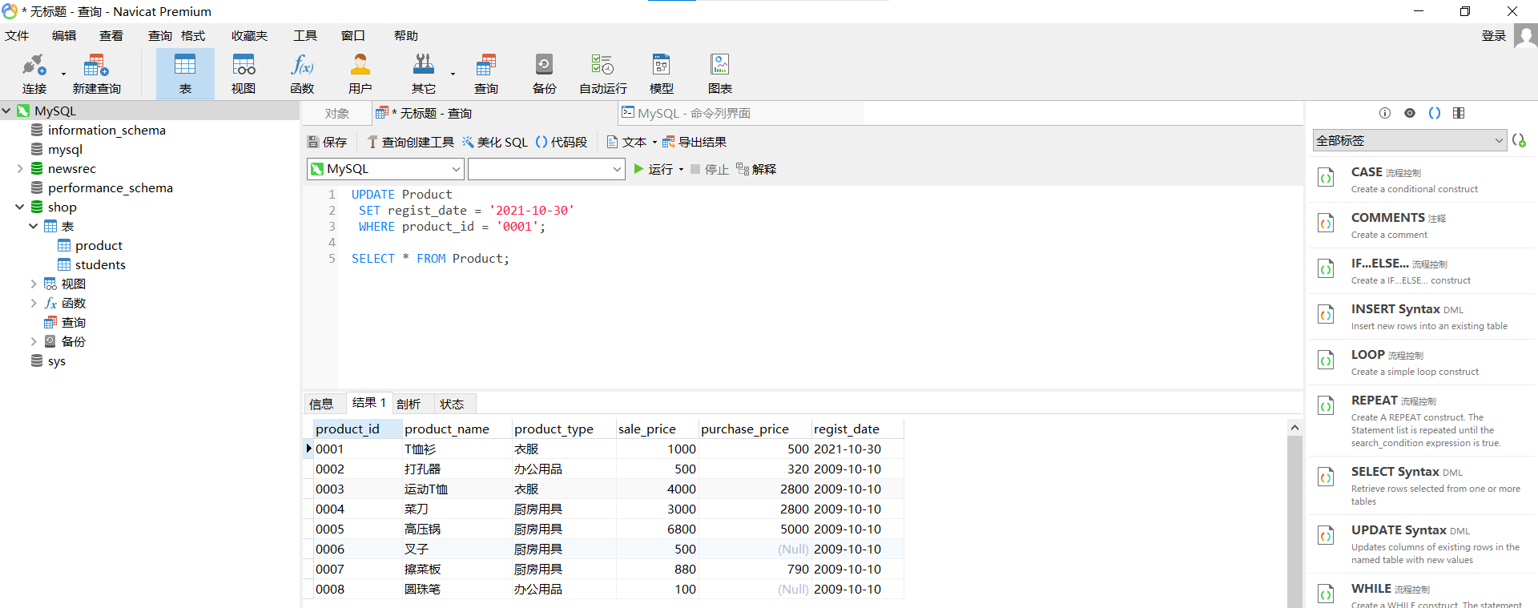The width and height of the screenshot is (1538, 608).
Task: Expand the 函数 functions node in tree
Action: pos(34,304)
